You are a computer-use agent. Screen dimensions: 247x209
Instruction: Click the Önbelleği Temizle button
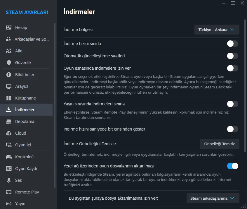click(220, 144)
